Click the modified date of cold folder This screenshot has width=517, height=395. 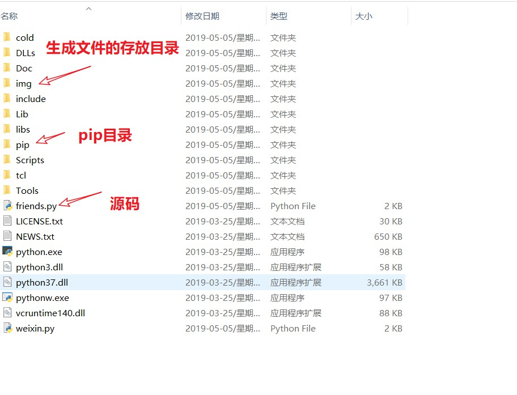pos(223,38)
